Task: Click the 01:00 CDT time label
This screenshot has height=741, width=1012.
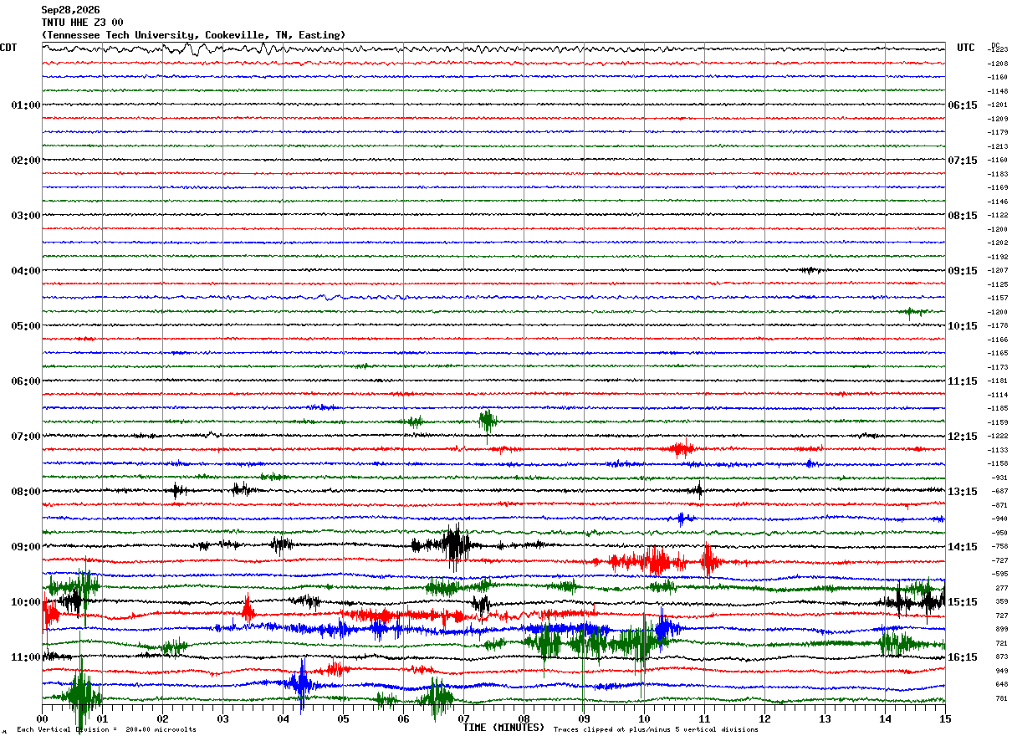Action: [x=26, y=105]
